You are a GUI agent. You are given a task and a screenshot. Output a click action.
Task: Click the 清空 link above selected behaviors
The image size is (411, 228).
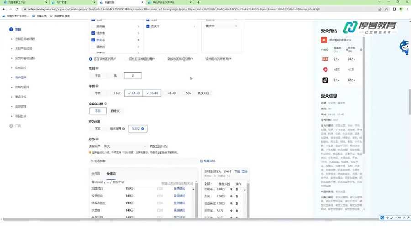coord(244,171)
